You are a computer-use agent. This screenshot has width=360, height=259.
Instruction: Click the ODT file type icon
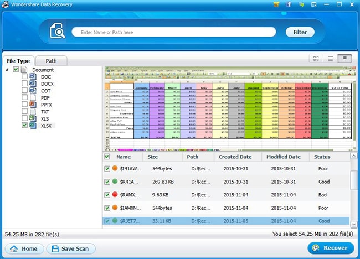(x=33, y=90)
